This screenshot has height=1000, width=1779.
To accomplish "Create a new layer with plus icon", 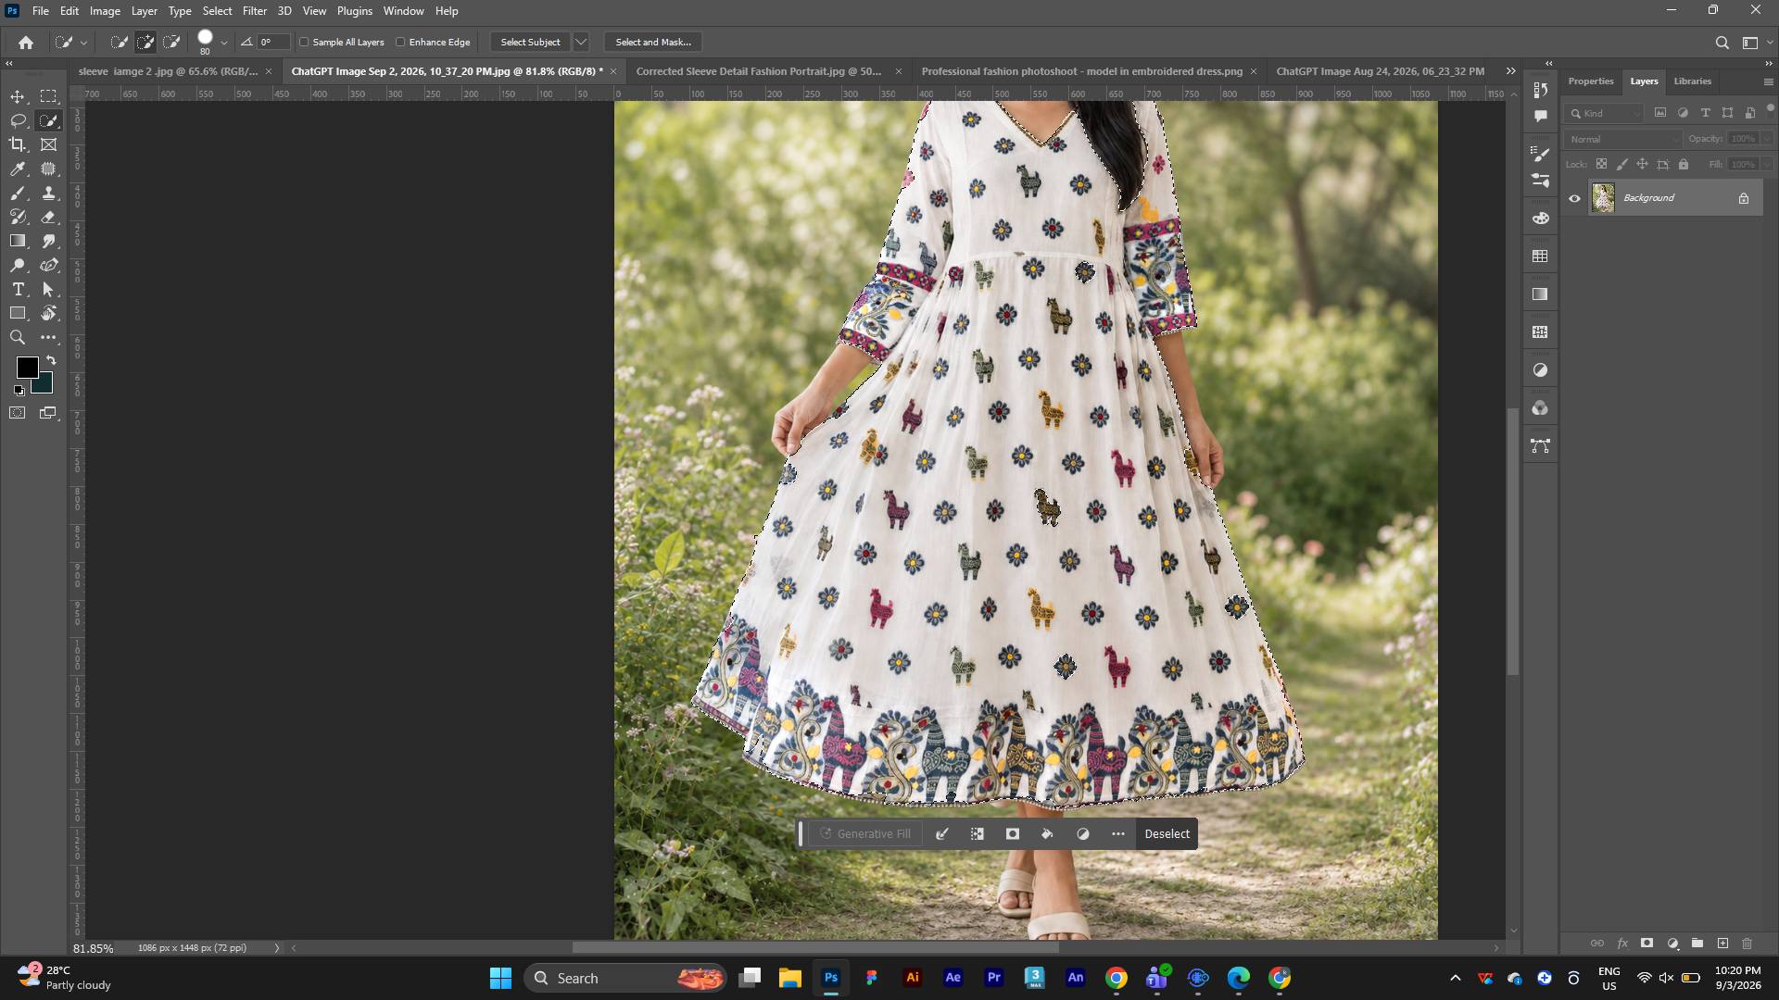I will [x=1722, y=944].
